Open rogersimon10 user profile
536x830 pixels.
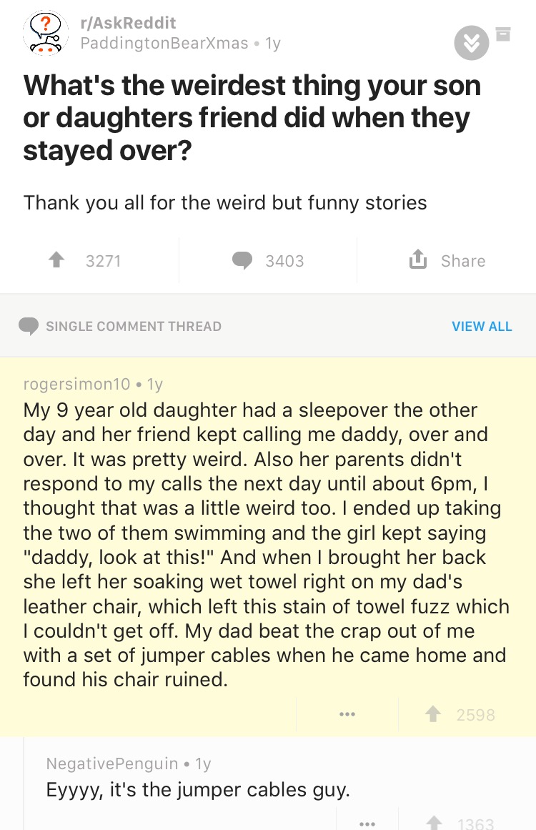[76, 384]
